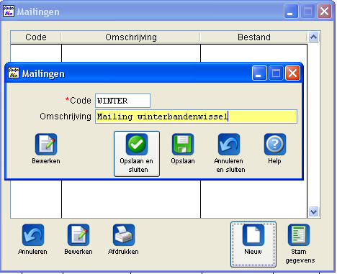Viewport: 337px width, 274px height.
Task: Create a new mailing with Nieuw
Action: coord(253,245)
